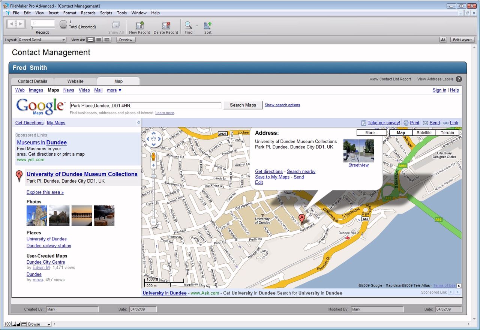Click the map zoom slider handle
480x330 pixels.
(x=153, y=176)
